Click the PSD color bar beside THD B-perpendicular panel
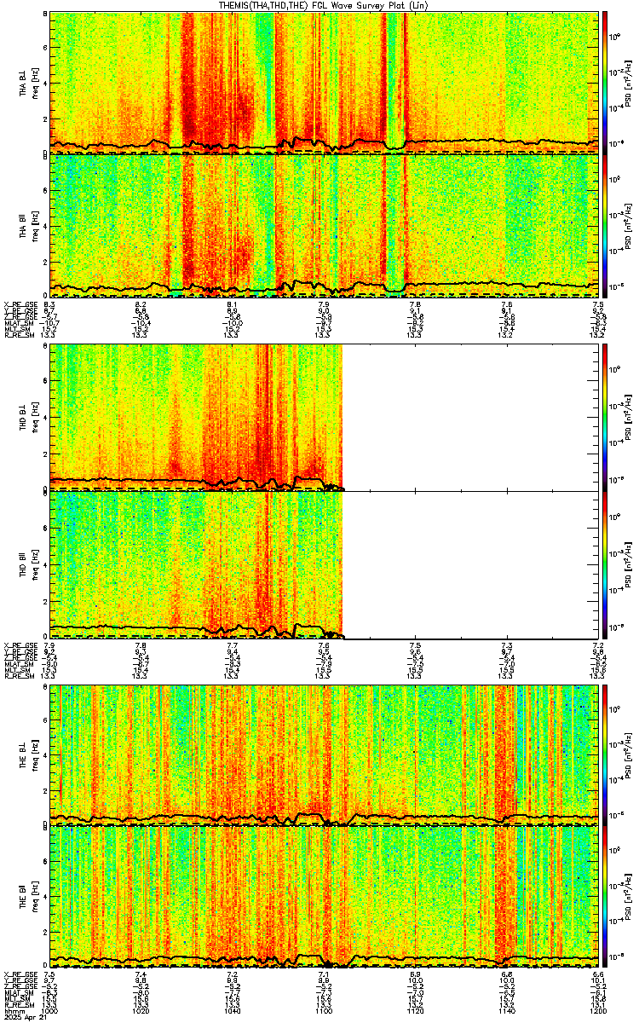Viewport: 639px width, 1023px height. (606, 417)
